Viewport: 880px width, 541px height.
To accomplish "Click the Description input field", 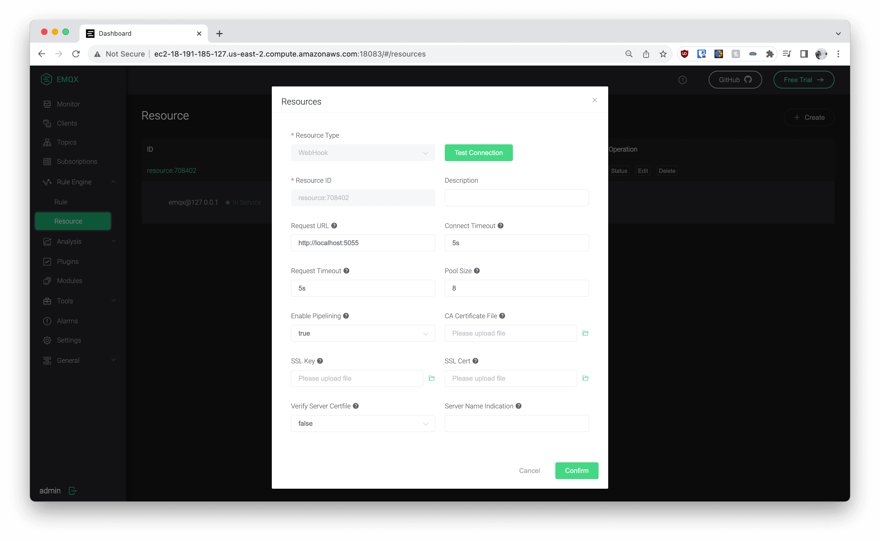I will click(x=516, y=197).
